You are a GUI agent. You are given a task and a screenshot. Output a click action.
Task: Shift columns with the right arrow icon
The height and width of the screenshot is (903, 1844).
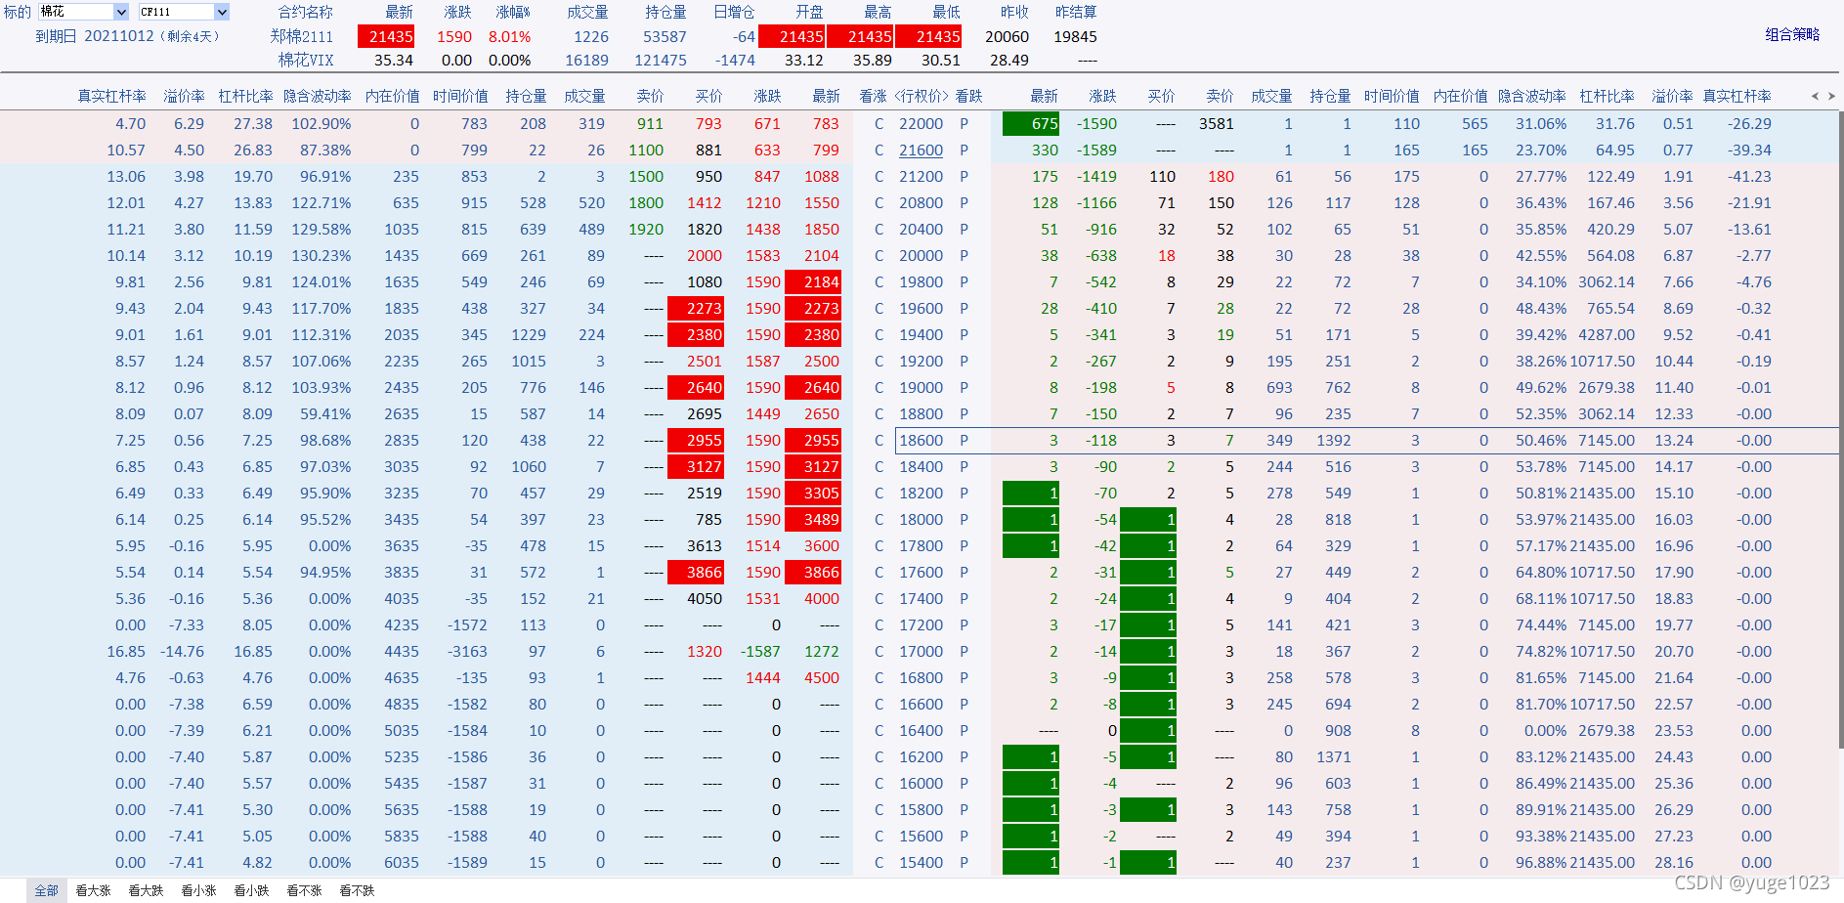point(1831,96)
